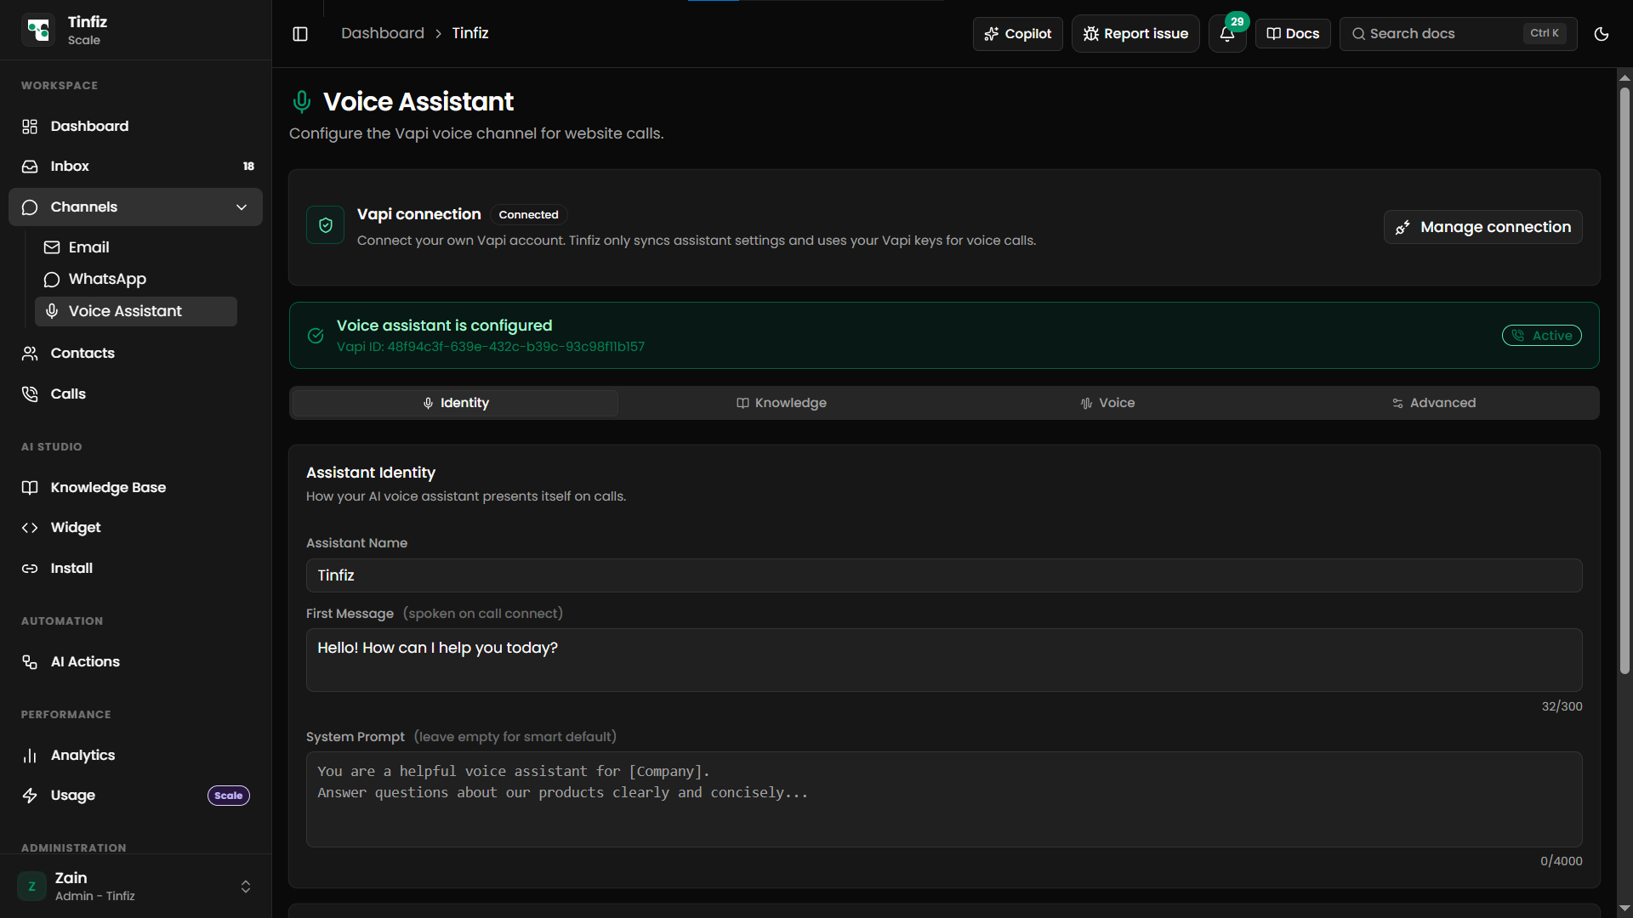The image size is (1633, 918).
Task: Click into the System Prompt textarea
Action: point(944,799)
